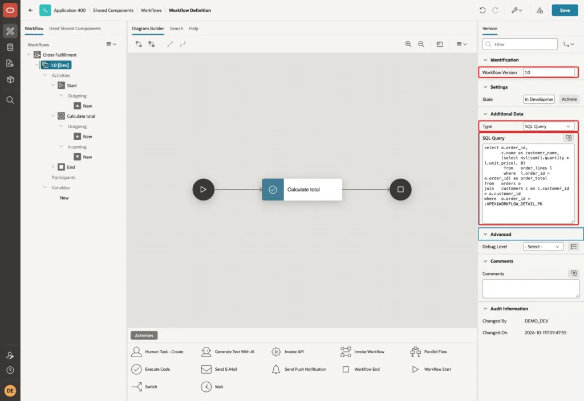Screen dimensions: 584x401
Task: Click the first diagram layout icon
Action: tap(139, 44)
